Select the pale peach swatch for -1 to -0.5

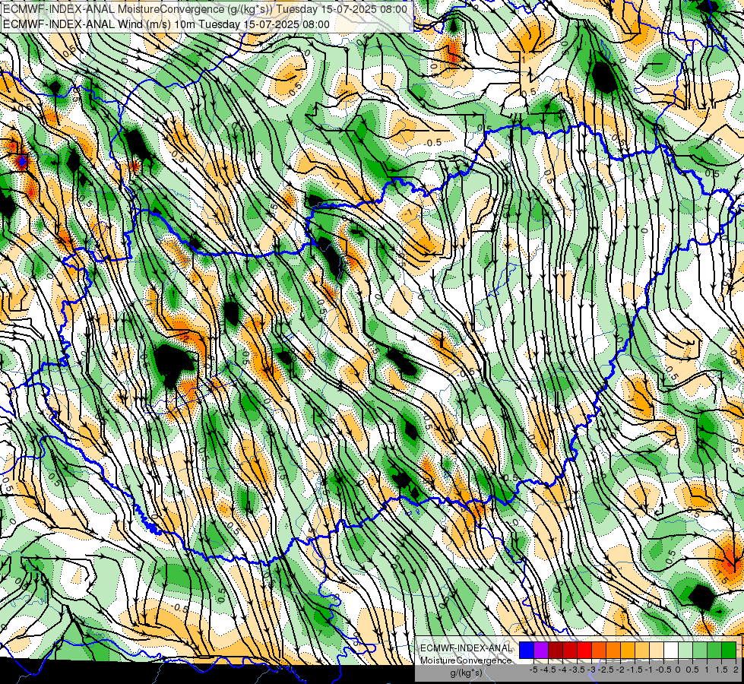[x=657, y=651]
